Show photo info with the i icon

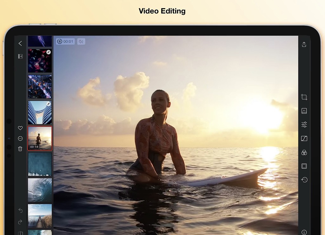[x=304, y=232]
